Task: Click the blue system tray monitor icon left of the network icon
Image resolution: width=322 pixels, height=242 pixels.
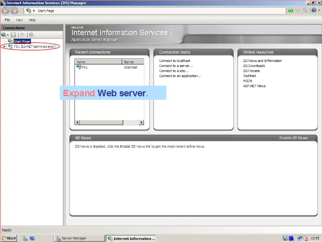Action: point(291,238)
